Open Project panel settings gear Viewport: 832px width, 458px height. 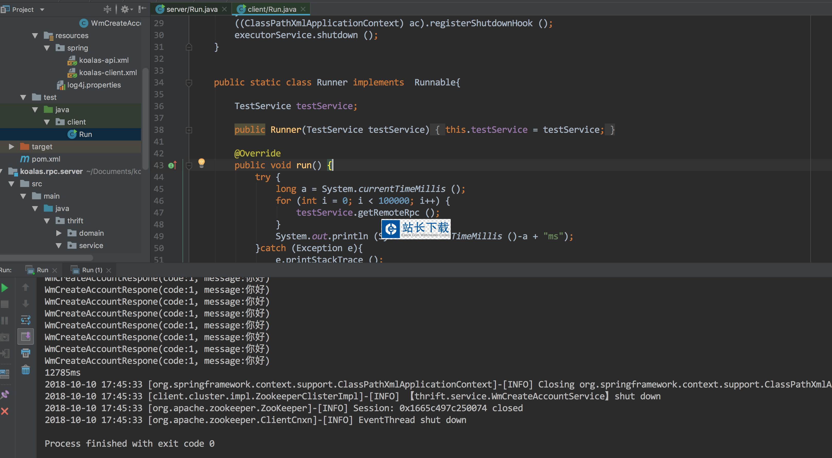[x=125, y=9]
